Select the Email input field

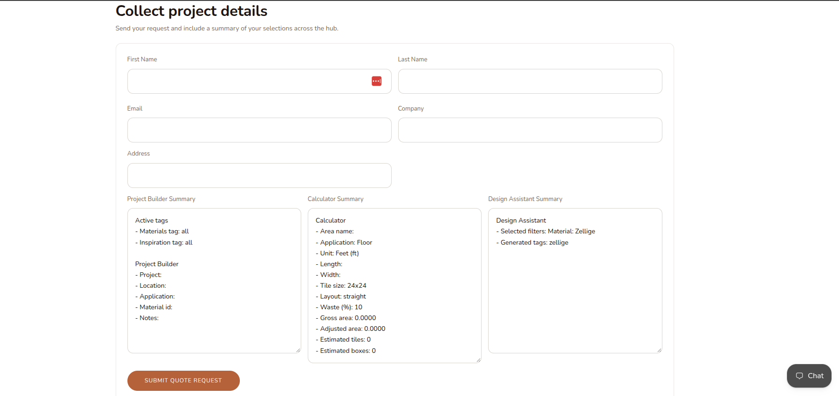(x=259, y=130)
